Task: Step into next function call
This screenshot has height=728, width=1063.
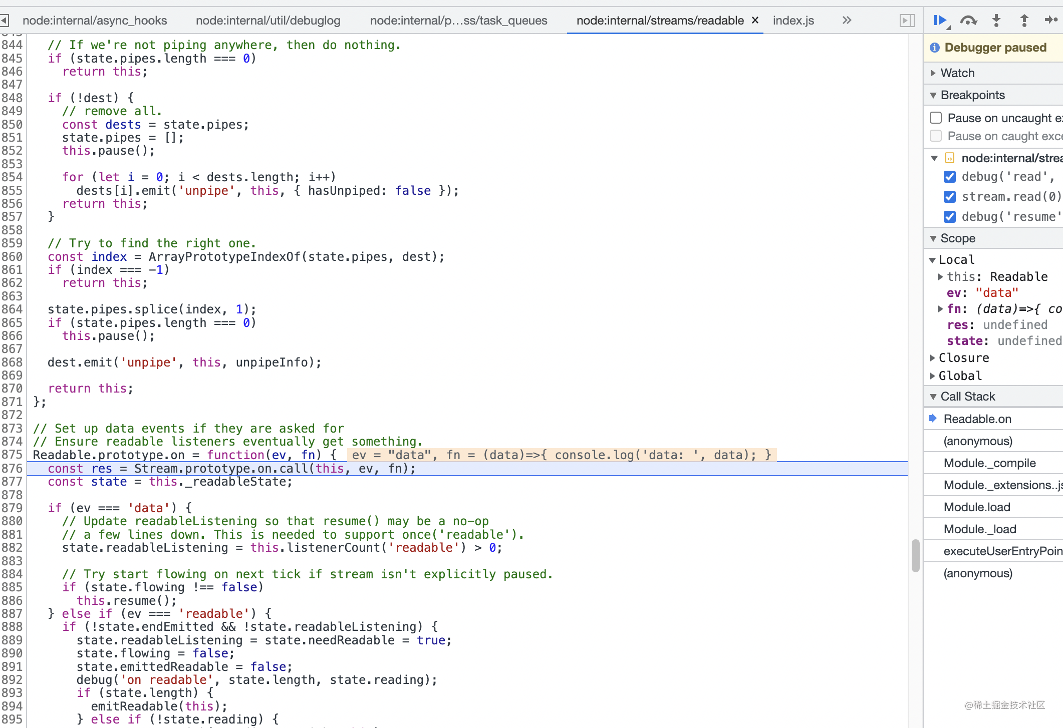Action: [x=996, y=21]
